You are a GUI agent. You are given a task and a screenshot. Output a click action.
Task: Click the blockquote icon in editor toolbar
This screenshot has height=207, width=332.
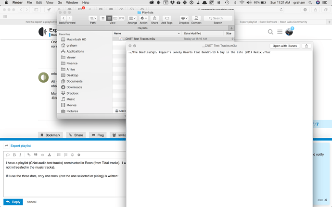click(36, 155)
